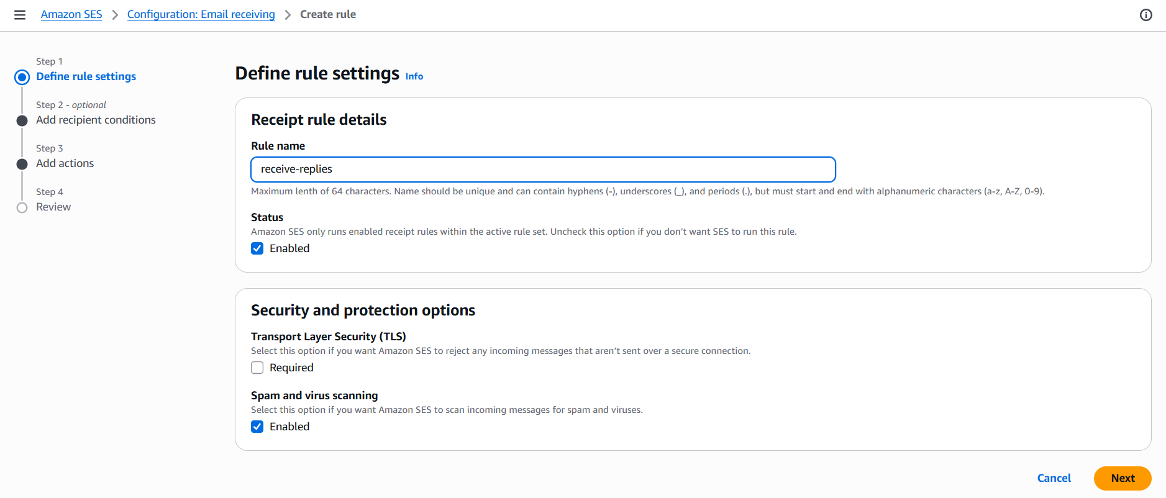
Task: Click the Cancel button
Action: coord(1054,478)
